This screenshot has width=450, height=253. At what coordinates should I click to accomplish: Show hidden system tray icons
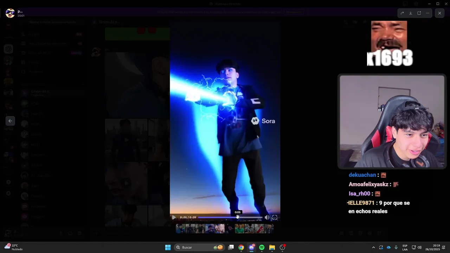tap(373, 247)
